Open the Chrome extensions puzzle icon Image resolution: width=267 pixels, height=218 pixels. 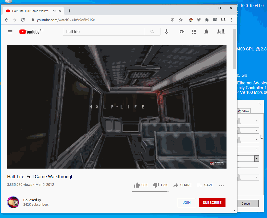pyautogui.click(x=207, y=20)
